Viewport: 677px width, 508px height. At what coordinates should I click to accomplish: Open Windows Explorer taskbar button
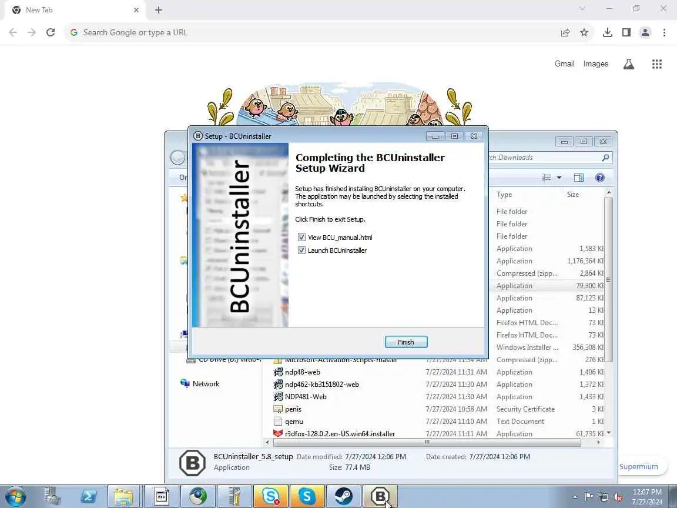[123, 496]
